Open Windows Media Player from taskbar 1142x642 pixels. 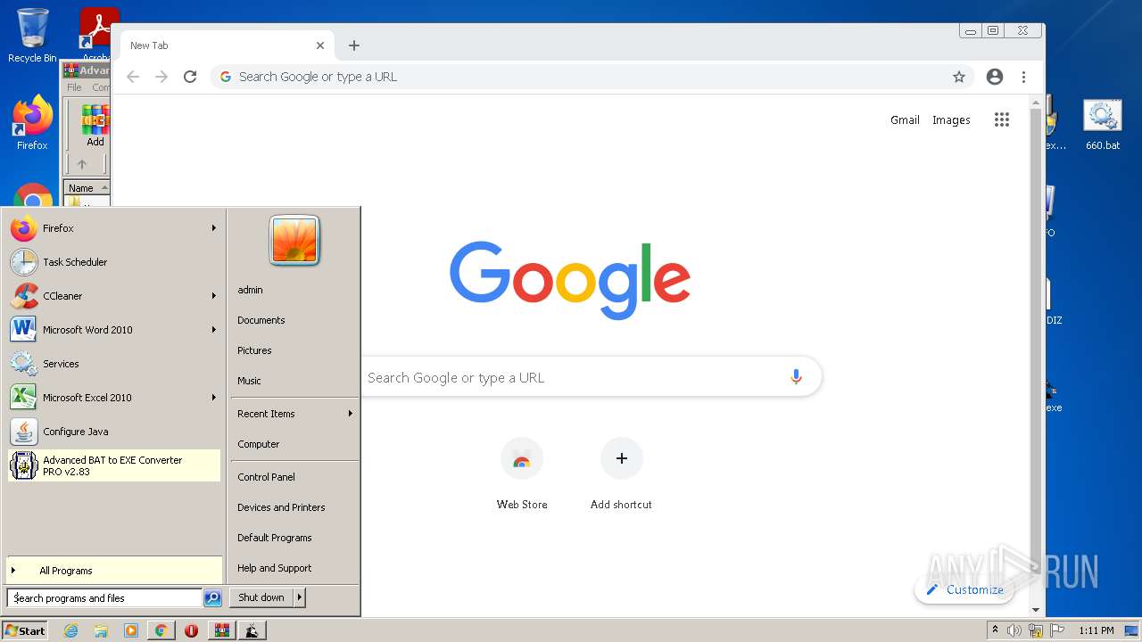[131, 630]
